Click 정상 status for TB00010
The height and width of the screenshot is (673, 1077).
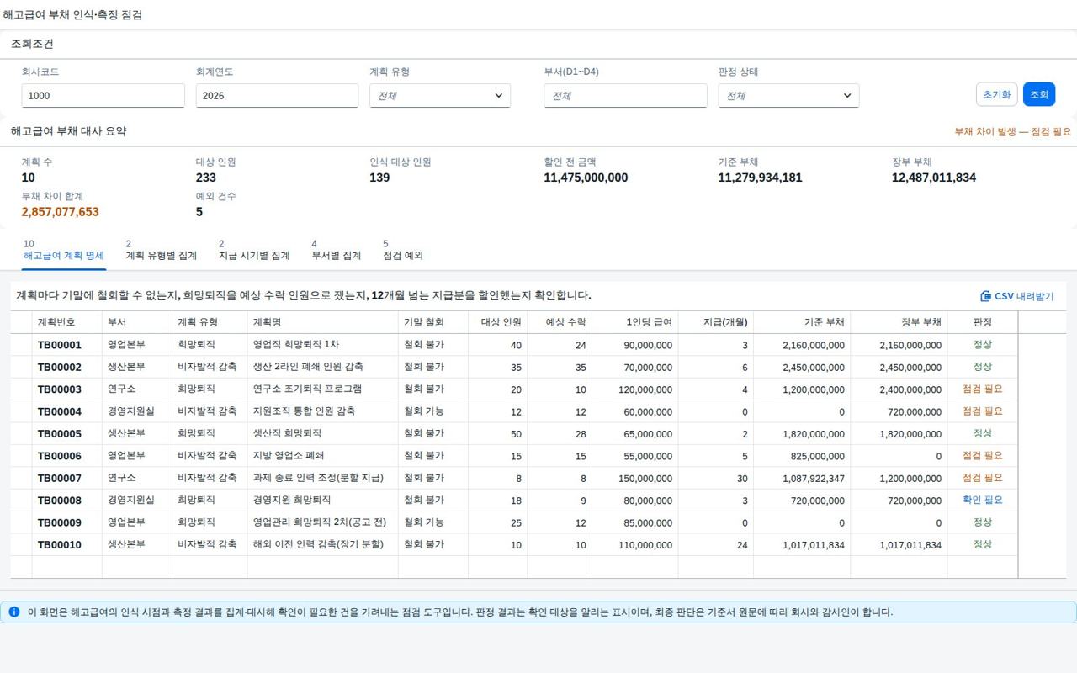pyautogui.click(x=983, y=544)
